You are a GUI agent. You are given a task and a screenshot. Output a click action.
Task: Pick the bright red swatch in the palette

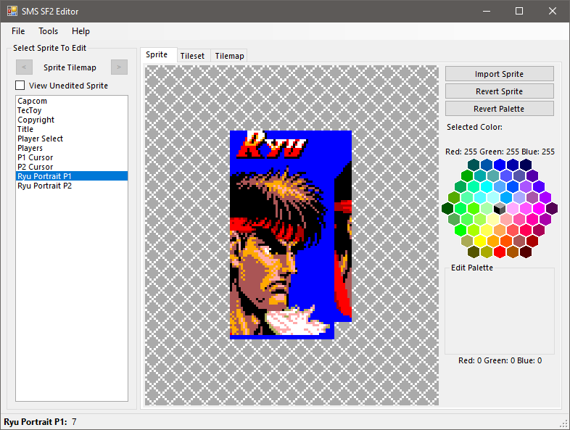500,252
